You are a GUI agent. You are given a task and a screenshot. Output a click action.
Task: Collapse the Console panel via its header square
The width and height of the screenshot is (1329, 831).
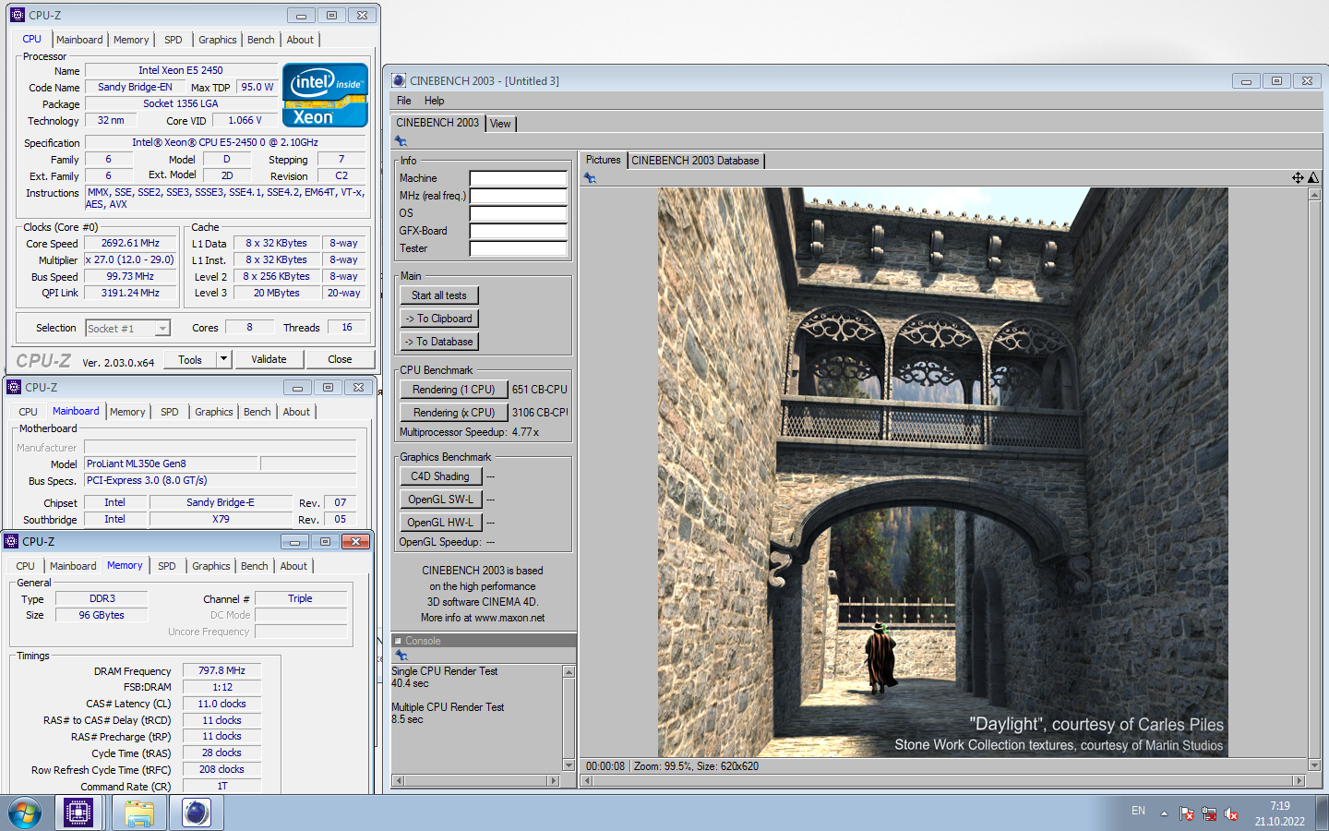tap(398, 641)
